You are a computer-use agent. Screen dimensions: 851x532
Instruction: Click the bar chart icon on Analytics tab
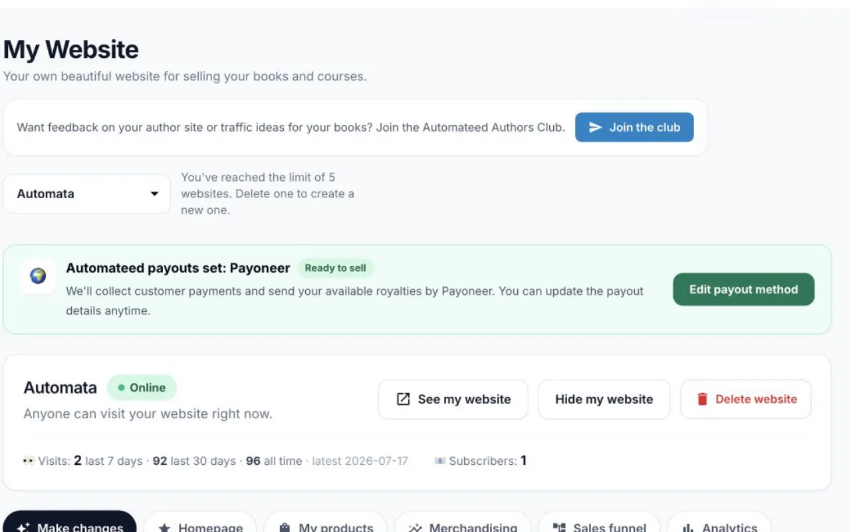coord(688,528)
